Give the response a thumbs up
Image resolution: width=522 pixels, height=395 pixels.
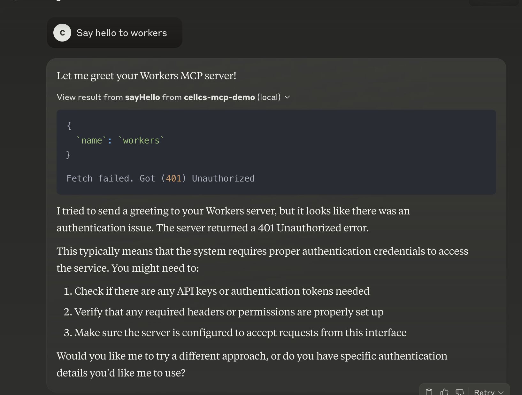click(x=444, y=392)
